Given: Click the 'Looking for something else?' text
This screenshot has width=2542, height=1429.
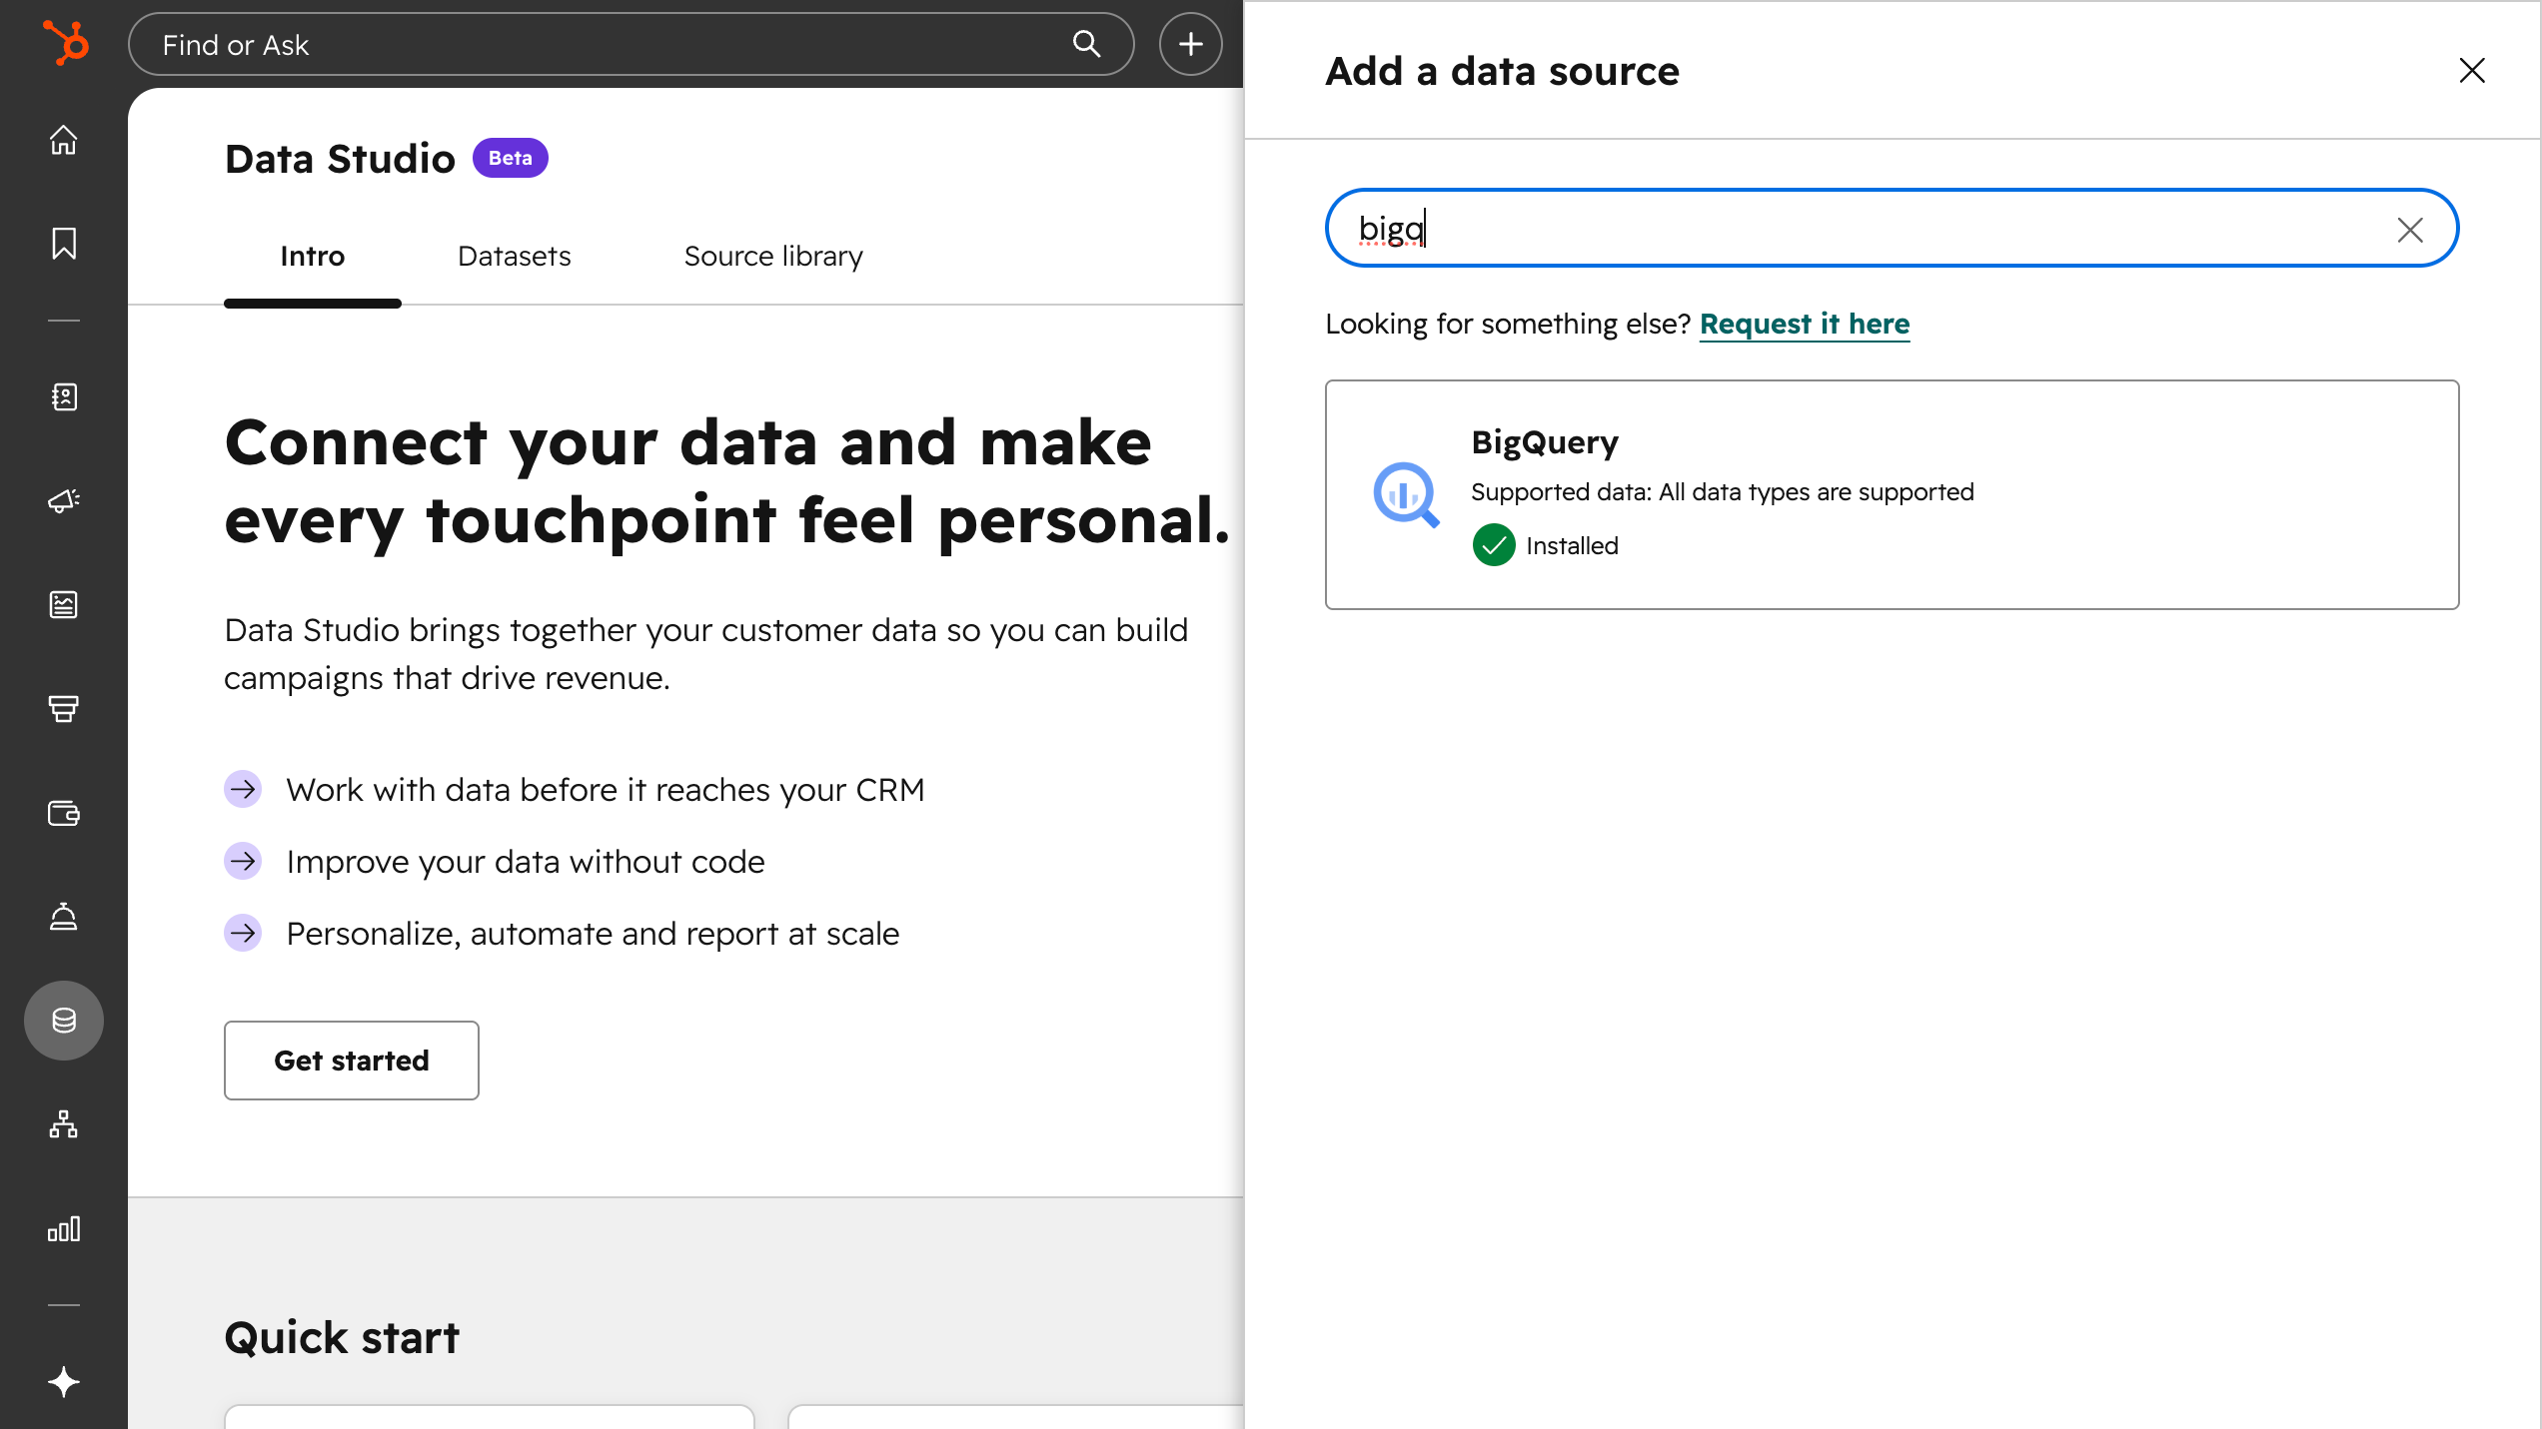Looking at the screenshot, I should click(1508, 324).
